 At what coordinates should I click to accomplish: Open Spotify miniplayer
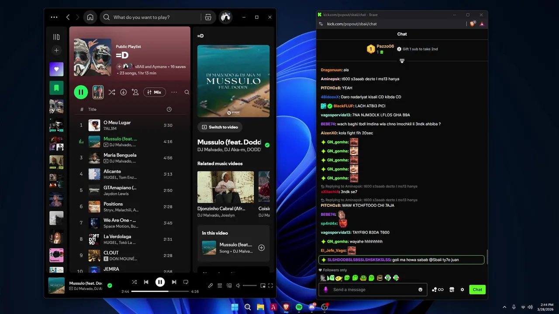point(263,286)
